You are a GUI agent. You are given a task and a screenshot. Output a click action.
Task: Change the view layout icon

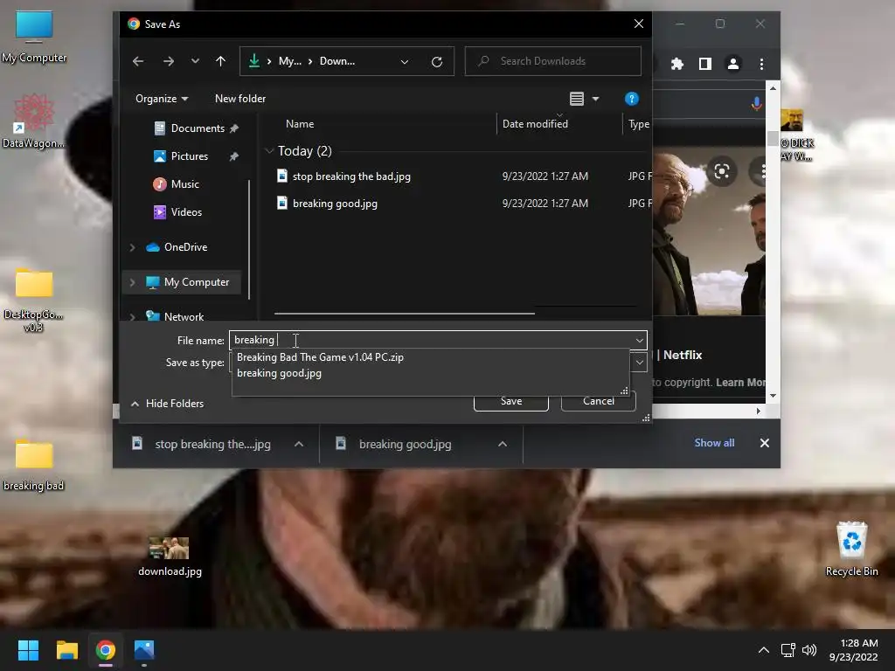(x=577, y=99)
